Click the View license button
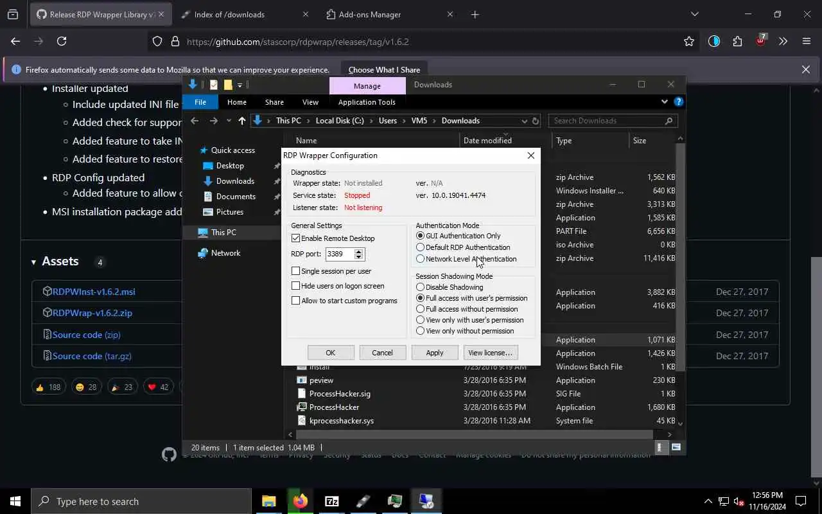This screenshot has height=514, width=822. (491, 353)
